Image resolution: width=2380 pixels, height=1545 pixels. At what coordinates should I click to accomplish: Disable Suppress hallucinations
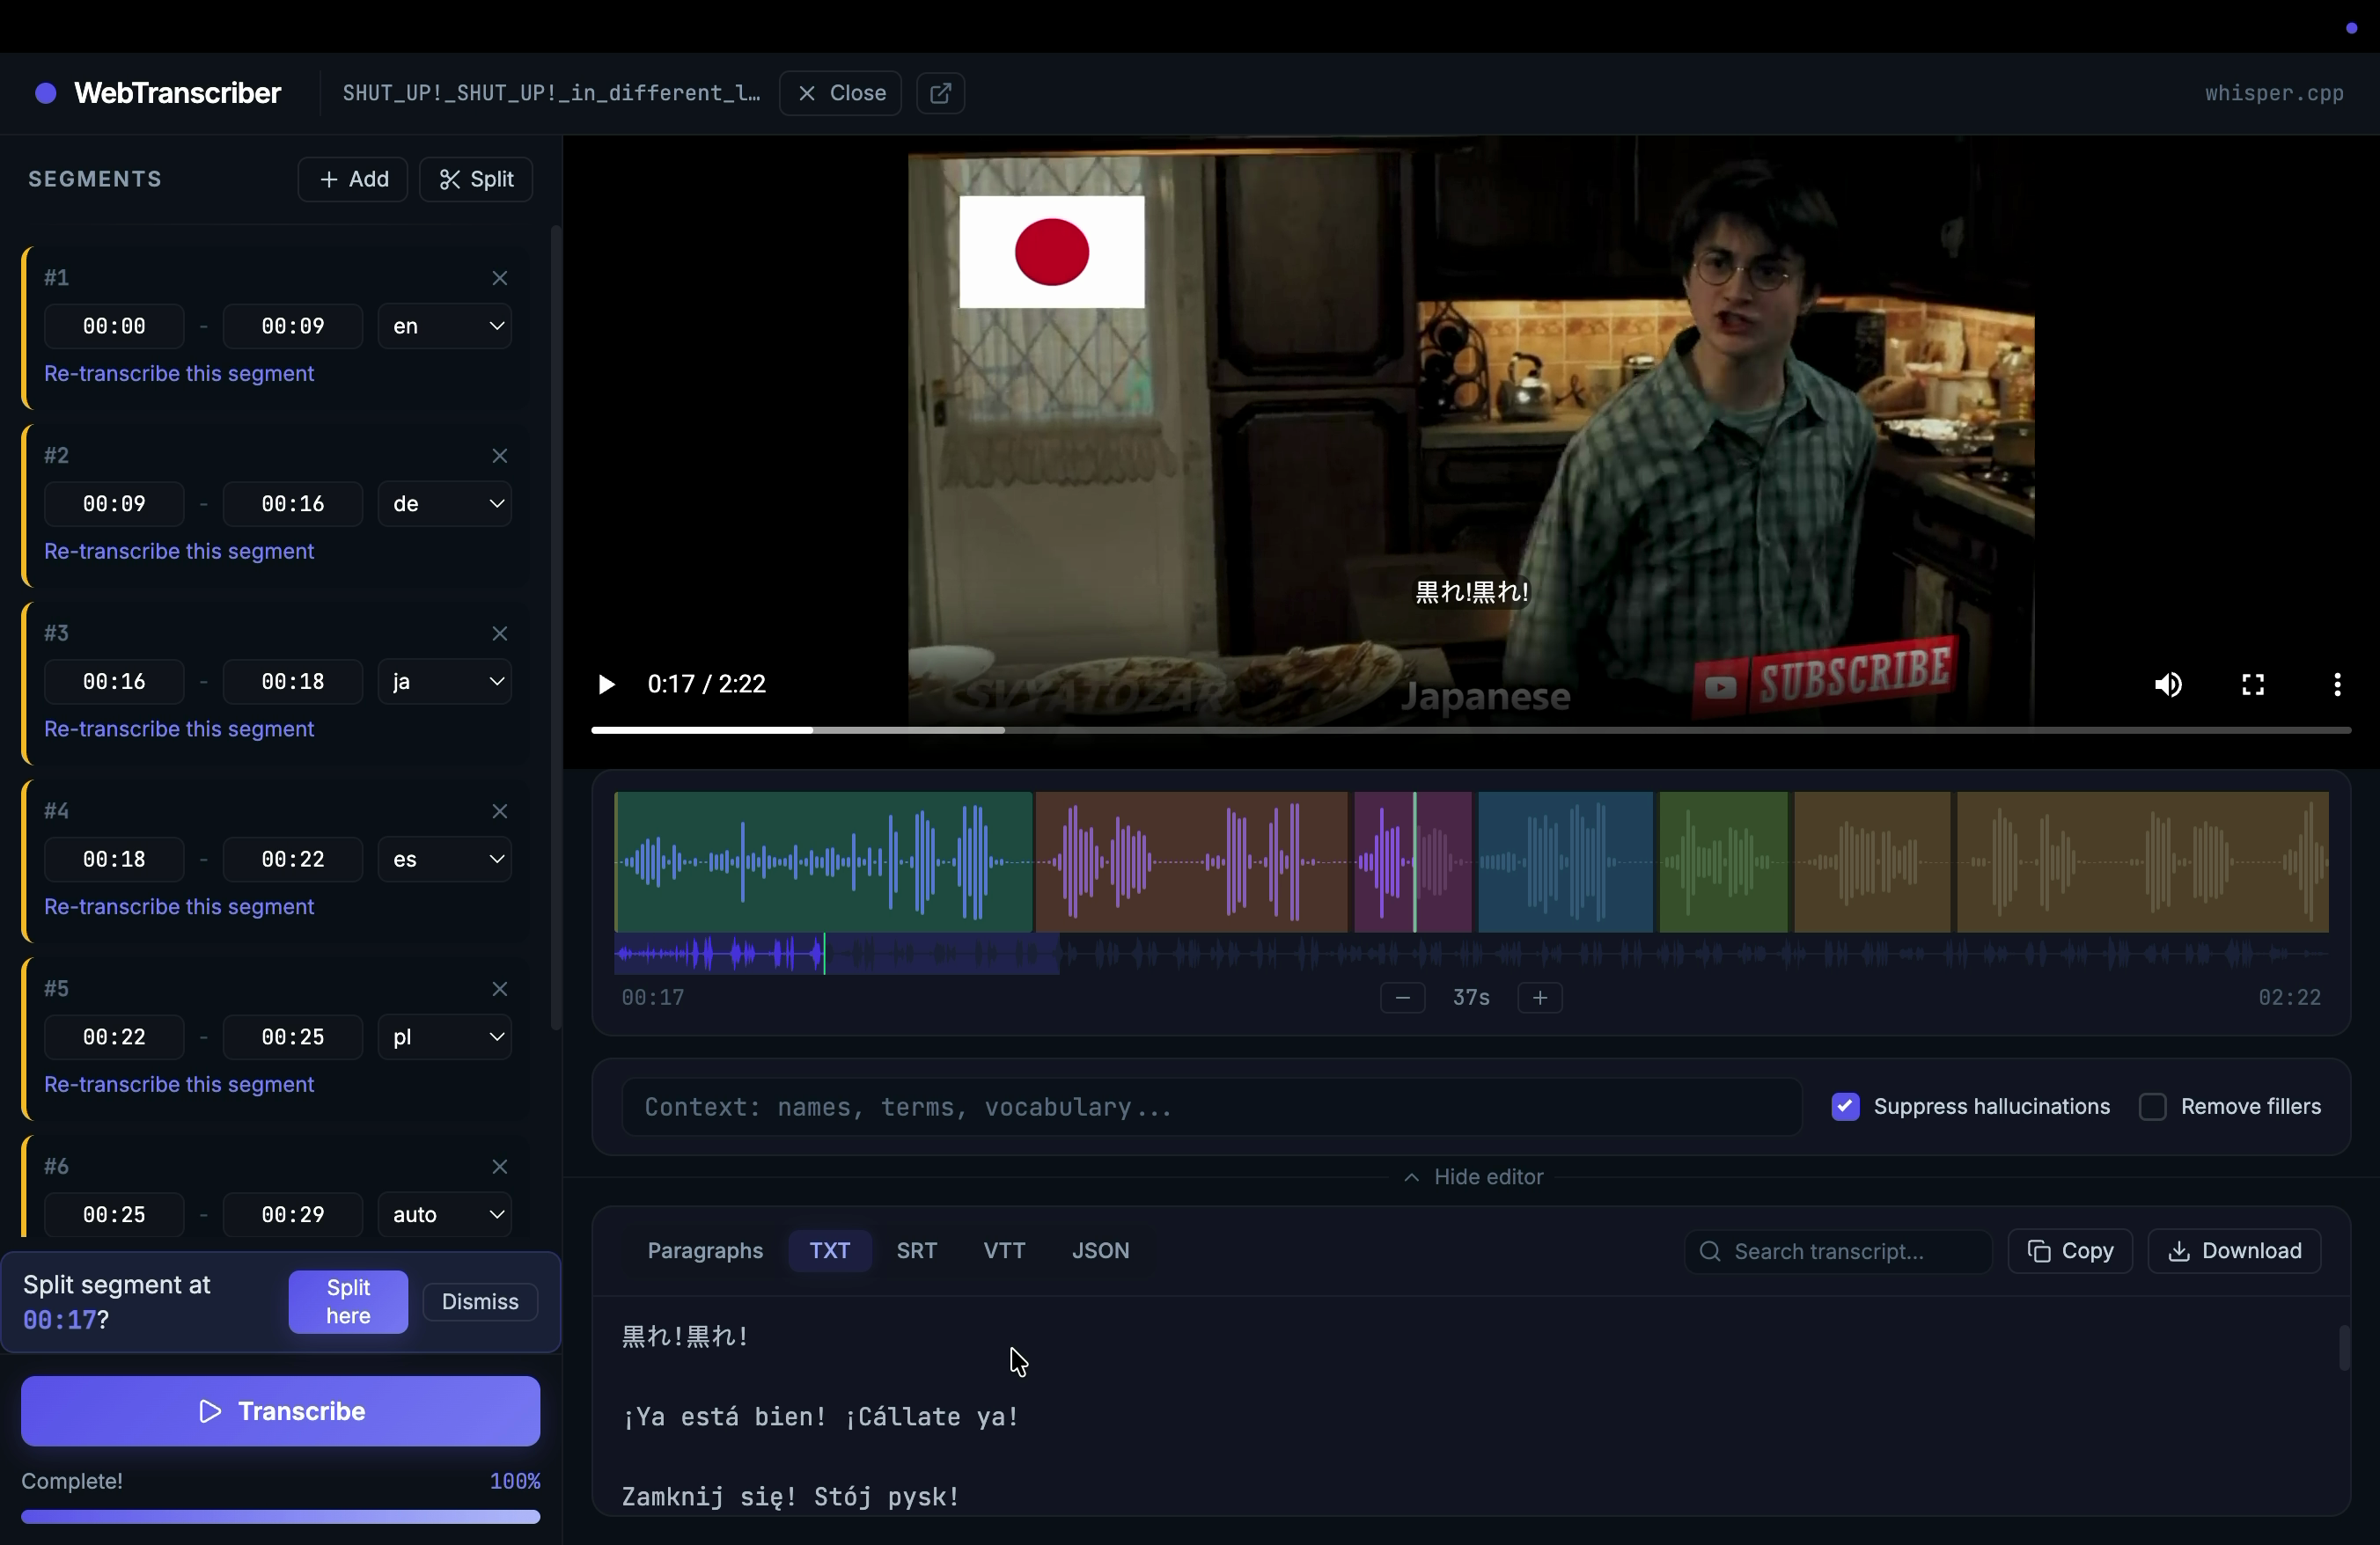coord(1845,1106)
